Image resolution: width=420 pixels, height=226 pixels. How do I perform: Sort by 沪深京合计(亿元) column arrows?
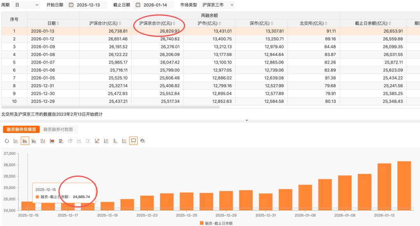pyautogui.click(x=174, y=24)
